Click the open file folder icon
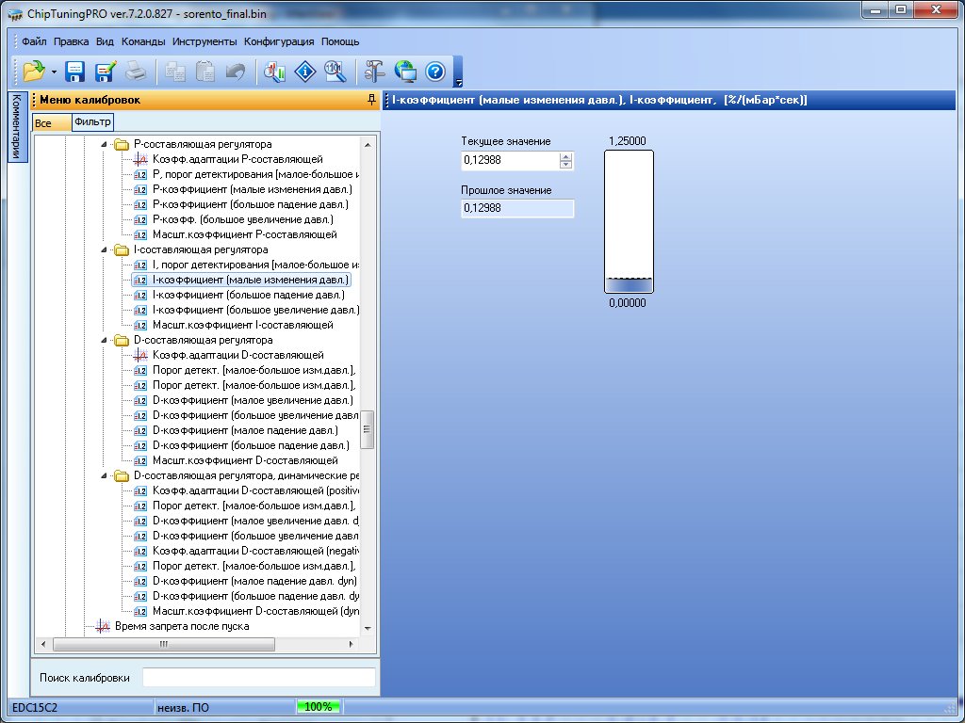965x723 pixels. pyautogui.click(x=34, y=72)
